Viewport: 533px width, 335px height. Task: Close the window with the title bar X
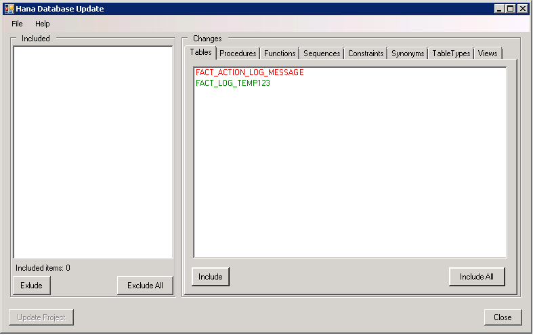pyautogui.click(x=523, y=9)
